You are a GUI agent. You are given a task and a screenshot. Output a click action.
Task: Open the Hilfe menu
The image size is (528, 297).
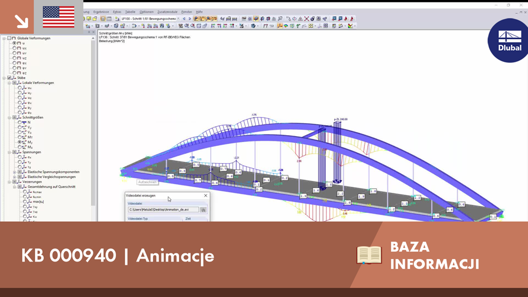(x=200, y=12)
